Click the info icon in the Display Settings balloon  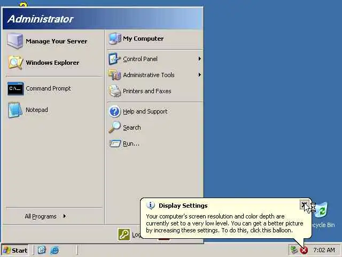pyautogui.click(x=151, y=206)
